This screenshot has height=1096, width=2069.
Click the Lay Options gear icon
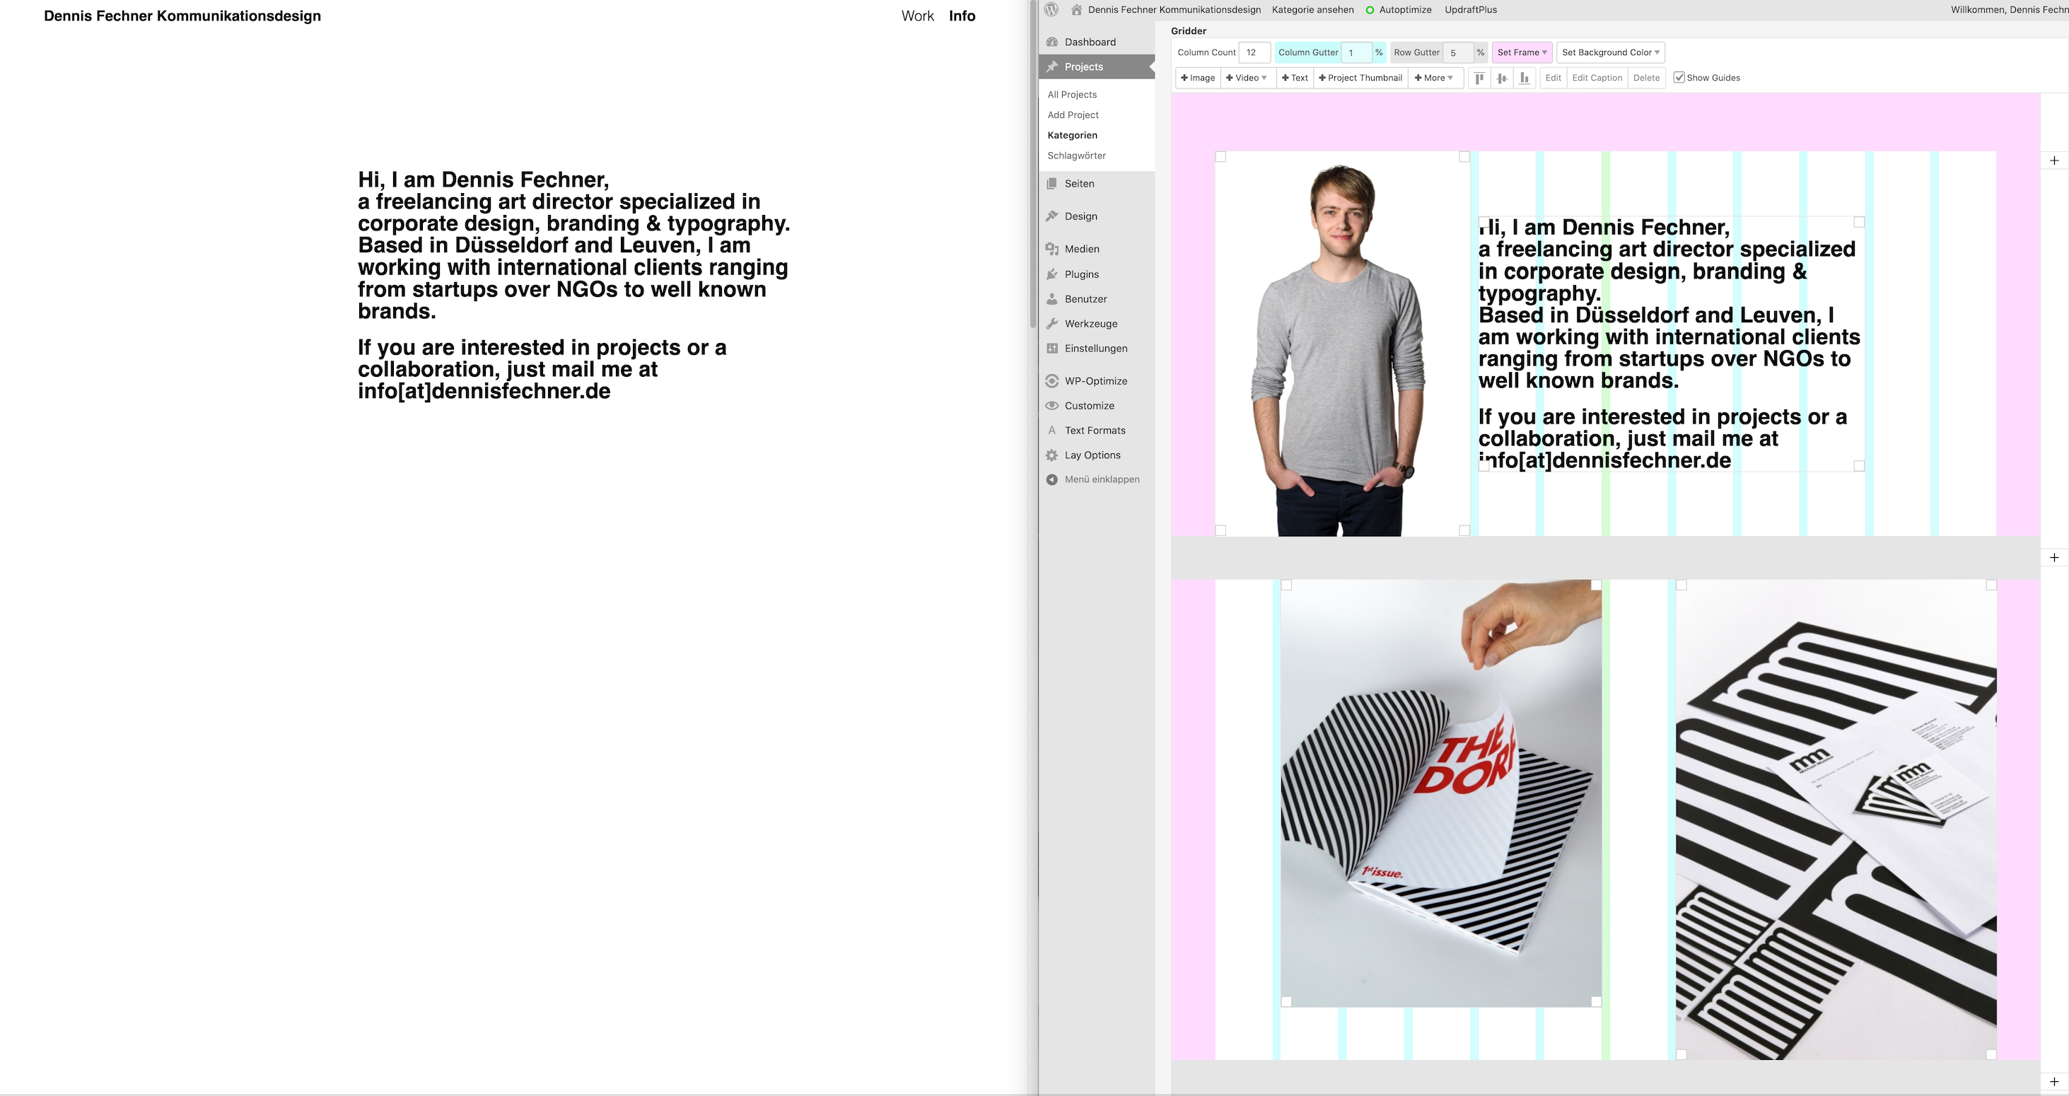coord(1052,455)
